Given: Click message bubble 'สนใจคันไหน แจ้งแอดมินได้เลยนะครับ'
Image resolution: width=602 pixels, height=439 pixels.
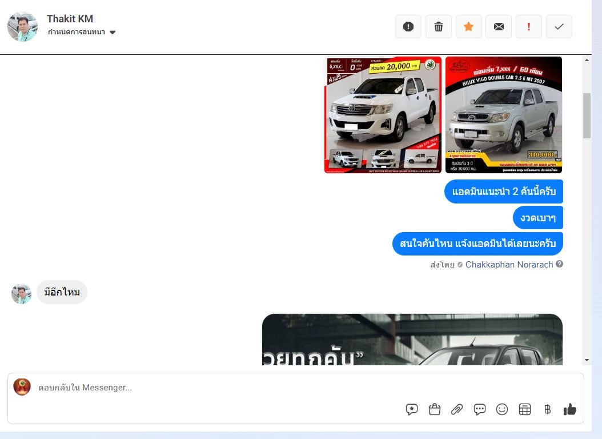Looking at the screenshot, I should [x=477, y=244].
